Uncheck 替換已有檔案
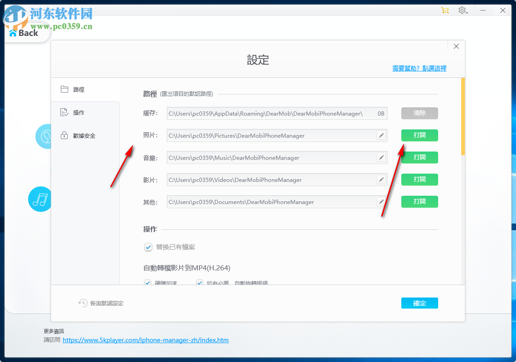Viewport: 516px width, 362px height. [148, 247]
